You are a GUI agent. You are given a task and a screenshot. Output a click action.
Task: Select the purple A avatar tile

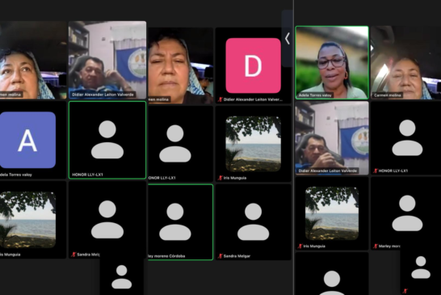(27, 140)
